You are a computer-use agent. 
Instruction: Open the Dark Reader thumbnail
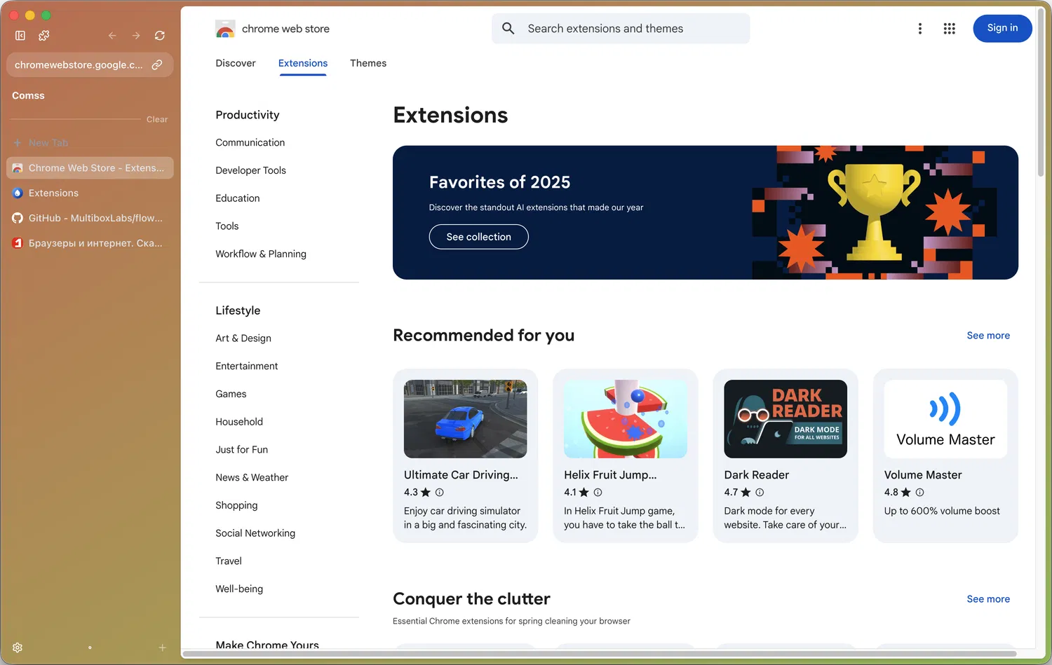(x=785, y=419)
